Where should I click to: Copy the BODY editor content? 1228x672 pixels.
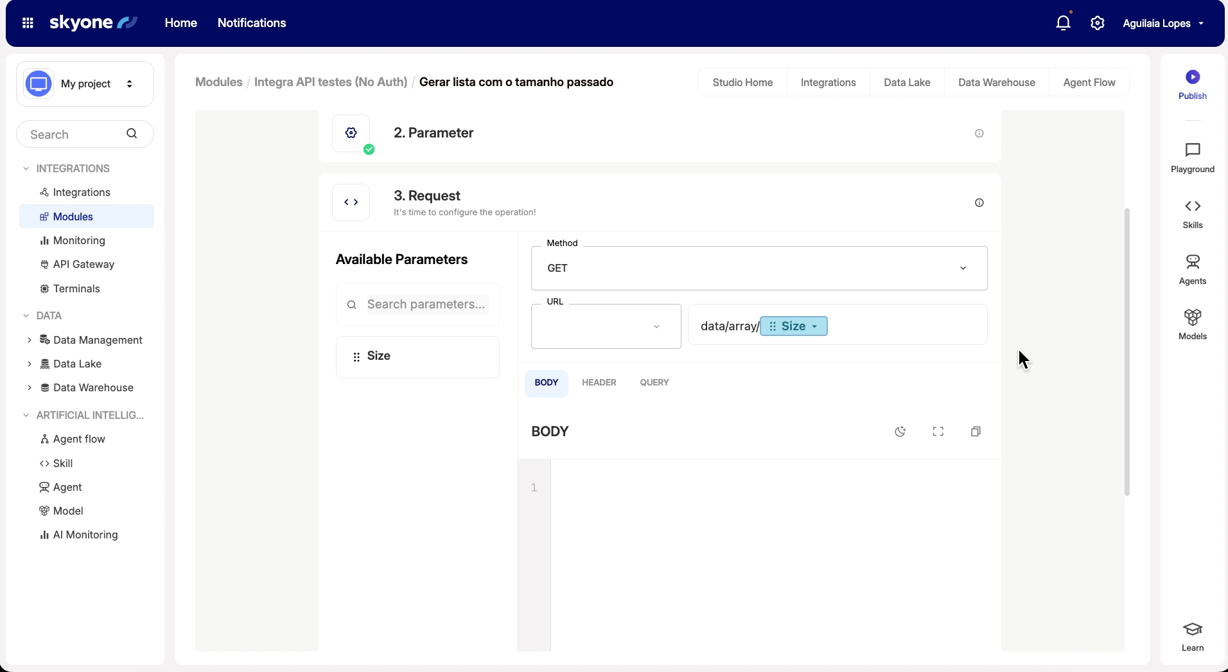[x=976, y=432]
